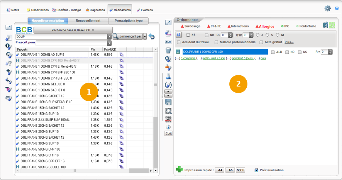Click the capsule icon with a tilde wave

point(8,81)
